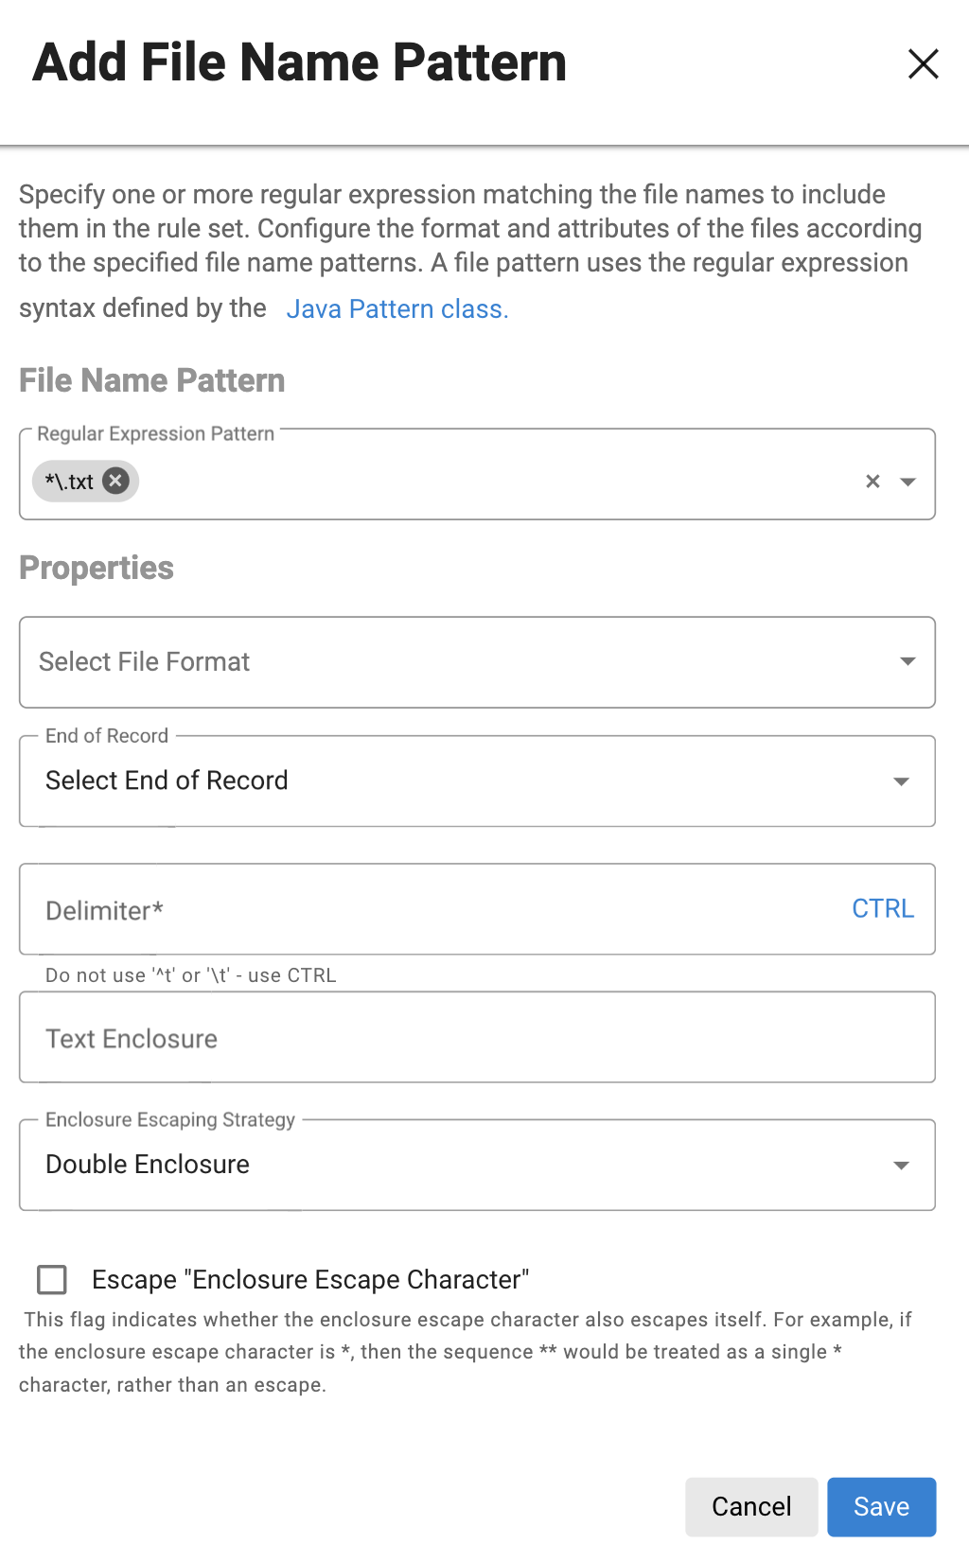969x1561 pixels.
Task: Expand the Regular Expression Pattern list arrow
Action: point(907,482)
